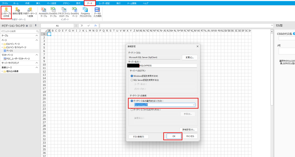
Task: Select the テキストファイルからテーブル icon
Action: [x=64, y=12]
